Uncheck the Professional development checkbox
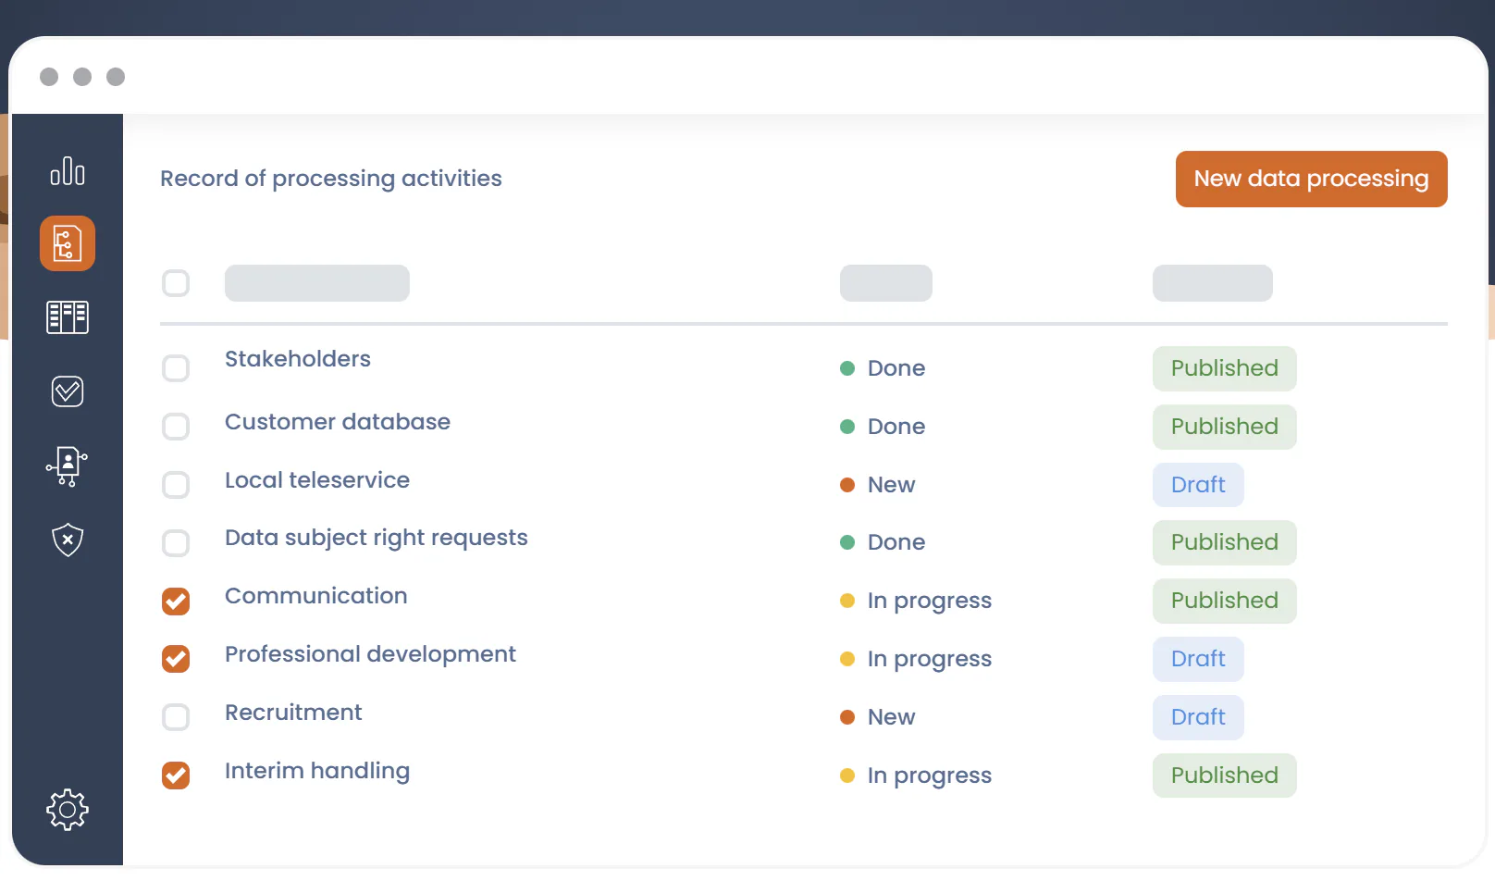Screen dimensions: 1495x881 pos(176,659)
